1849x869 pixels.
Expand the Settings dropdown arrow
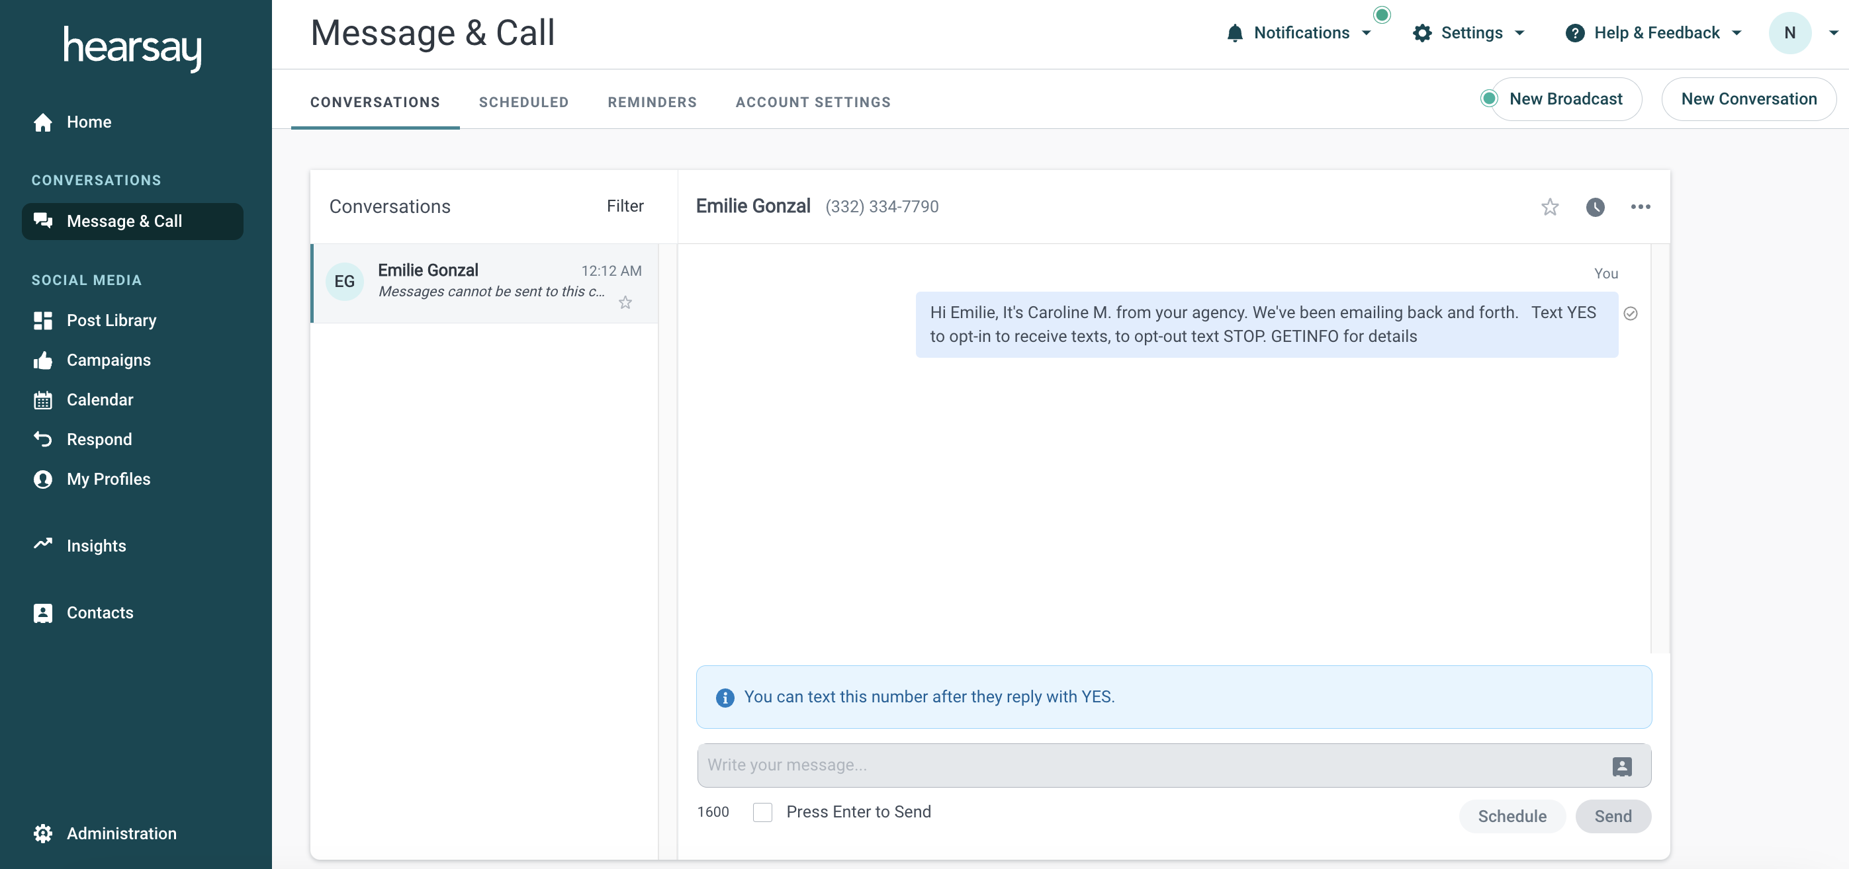coord(1519,33)
